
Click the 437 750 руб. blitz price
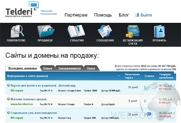point(165,89)
